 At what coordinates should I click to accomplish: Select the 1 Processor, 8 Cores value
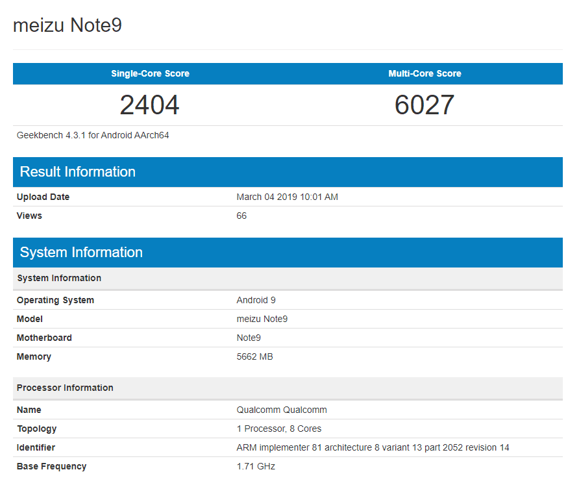pyautogui.click(x=279, y=429)
